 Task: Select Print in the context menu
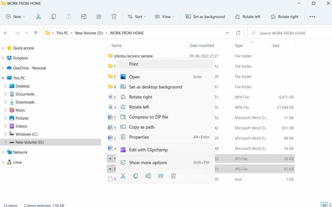click(x=165, y=64)
